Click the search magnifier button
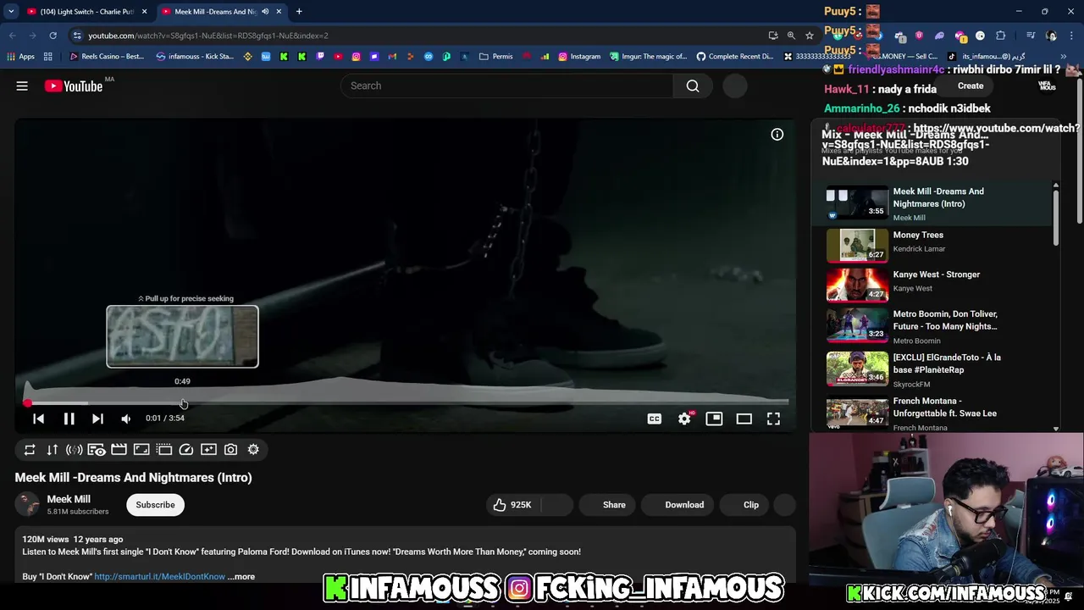This screenshot has width=1084, height=610. [693, 86]
